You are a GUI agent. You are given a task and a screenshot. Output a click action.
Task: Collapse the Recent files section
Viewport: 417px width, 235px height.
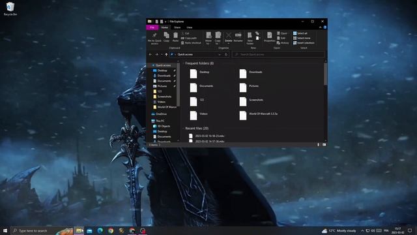coord(183,129)
